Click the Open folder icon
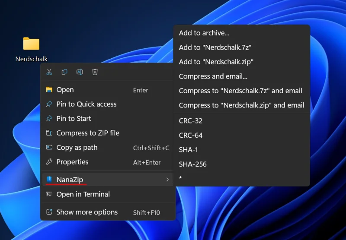This screenshot has height=240, width=346. 49,89
